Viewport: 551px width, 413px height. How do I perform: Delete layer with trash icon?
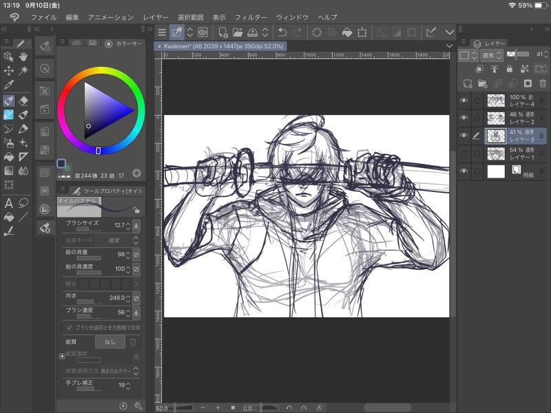pyautogui.click(x=543, y=83)
